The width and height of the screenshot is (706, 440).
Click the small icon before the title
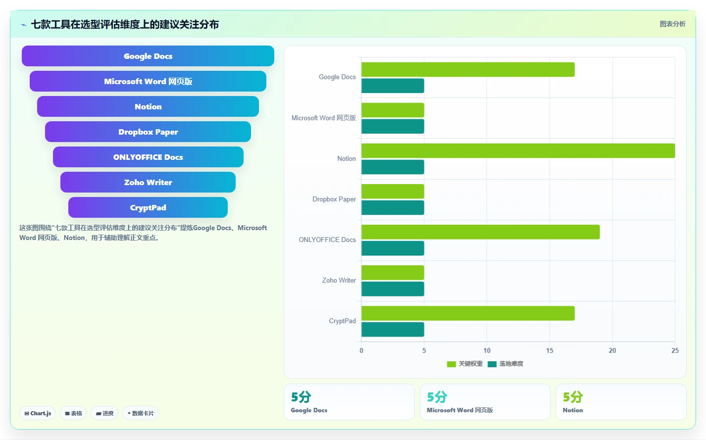(x=23, y=25)
